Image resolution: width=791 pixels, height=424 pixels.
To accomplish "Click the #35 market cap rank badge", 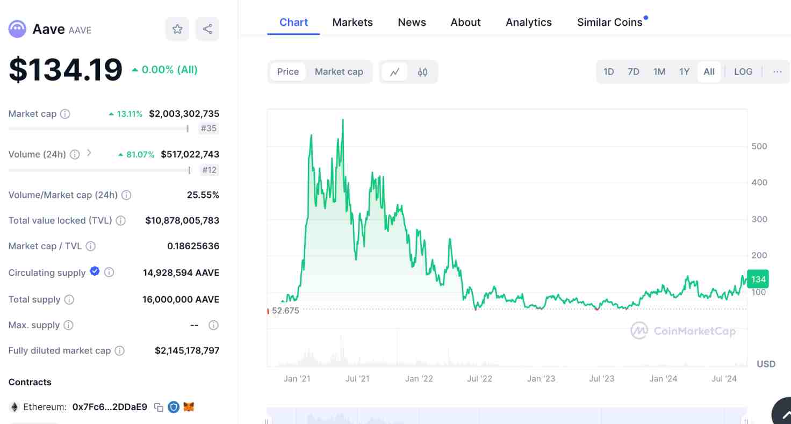I will click(x=208, y=128).
